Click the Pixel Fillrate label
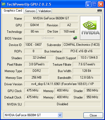 (15, 65)
